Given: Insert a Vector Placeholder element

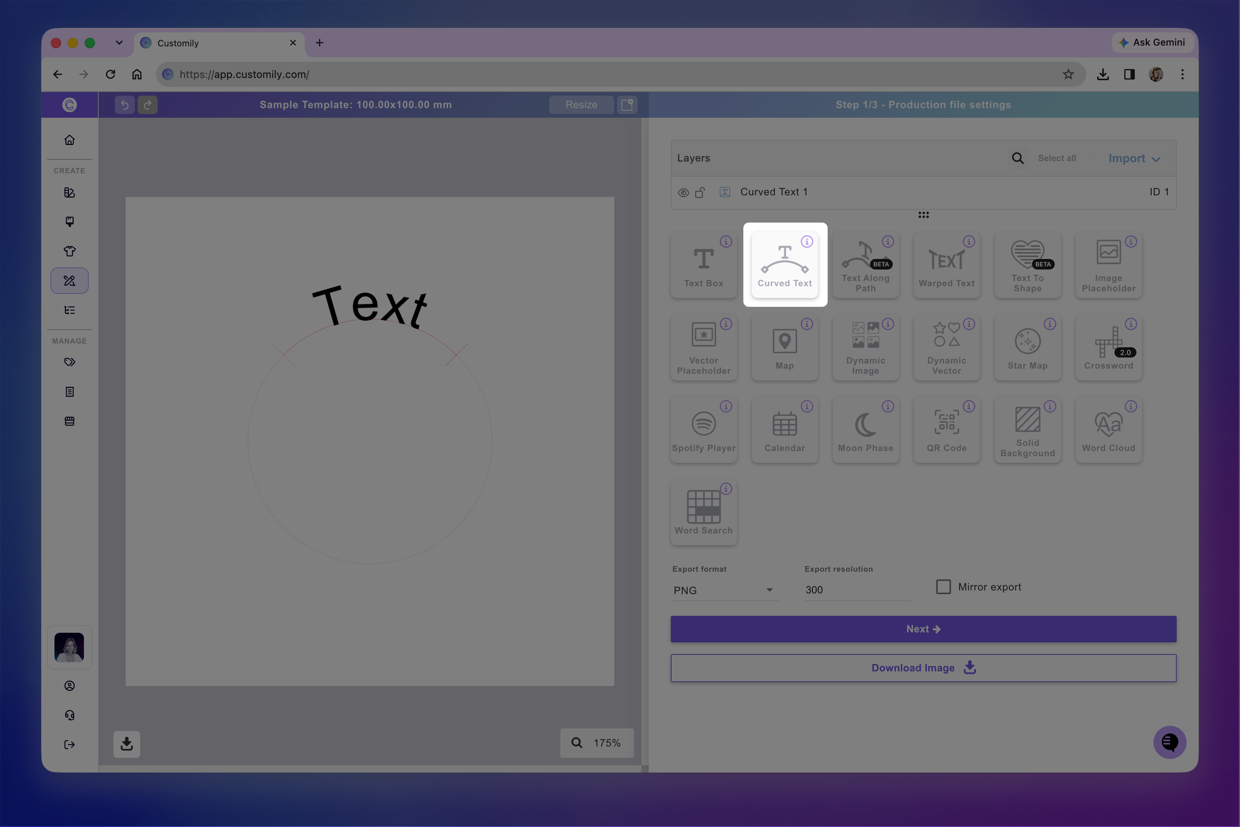Looking at the screenshot, I should 704,347.
